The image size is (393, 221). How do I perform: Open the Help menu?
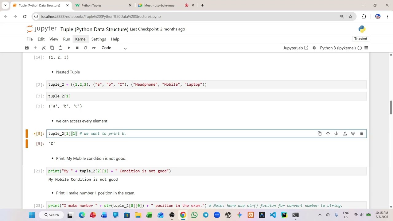pyautogui.click(x=115, y=39)
